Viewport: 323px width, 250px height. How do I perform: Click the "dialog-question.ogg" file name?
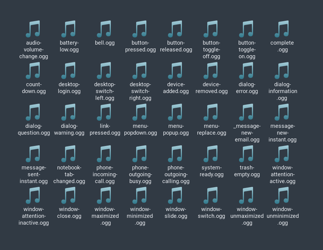point(34,129)
